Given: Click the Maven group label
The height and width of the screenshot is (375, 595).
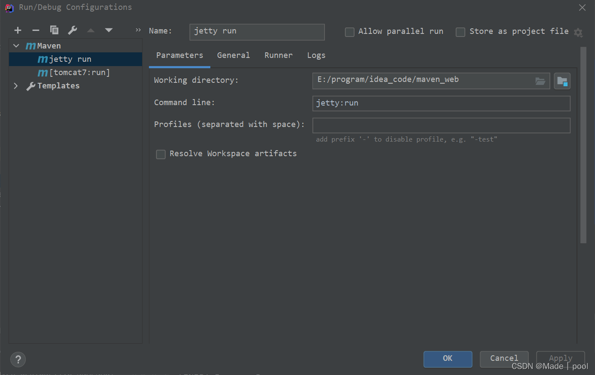Looking at the screenshot, I should 49,46.
